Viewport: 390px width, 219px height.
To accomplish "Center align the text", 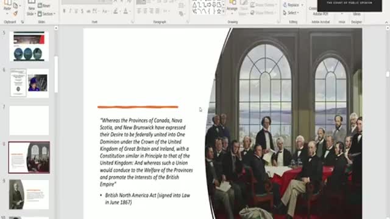I will click(145, 11).
